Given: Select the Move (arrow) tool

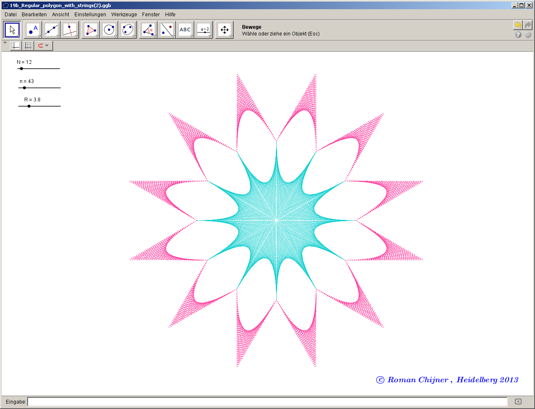Looking at the screenshot, I should (12, 30).
